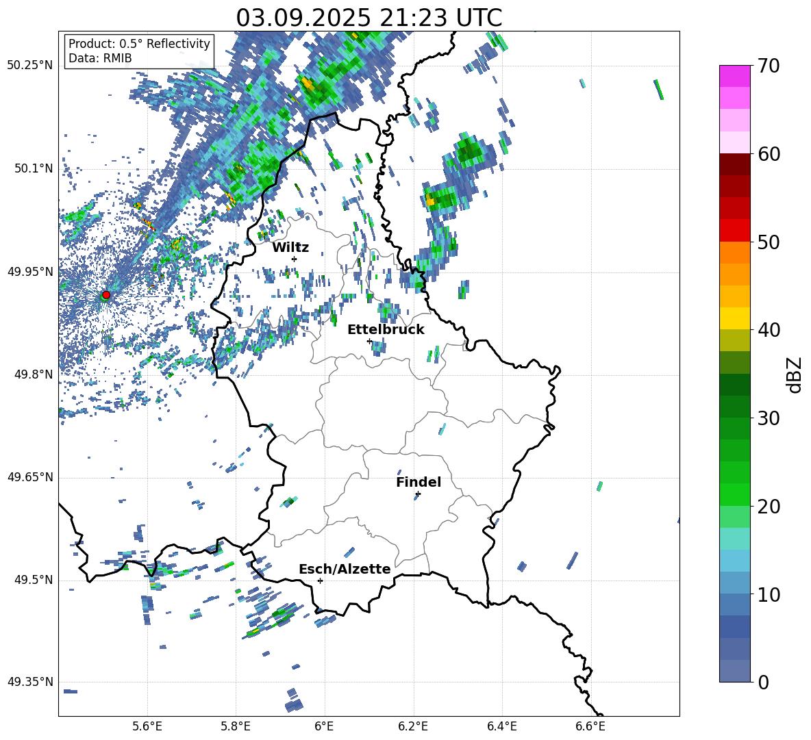Viewport: 811px width, 740px height.
Task: Click the colorbar value 10
Action: (x=769, y=594)
